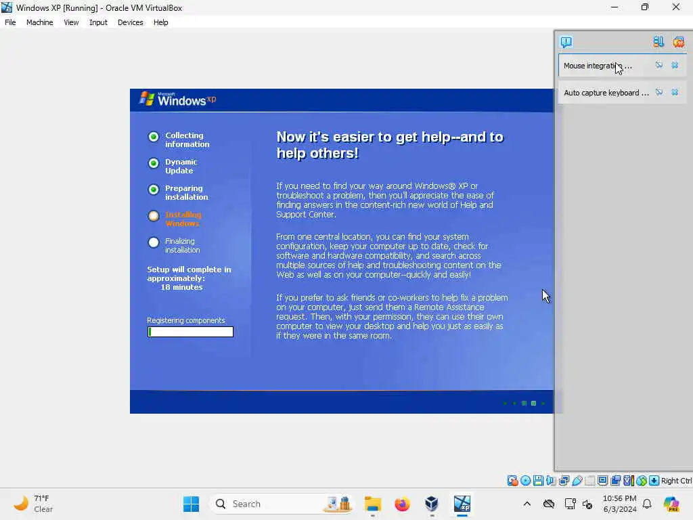Image resolution: width=693 pixels, height=520 pixels.
Task: Click the Windows XP VM taskbar icon
Action: [462, 504]
